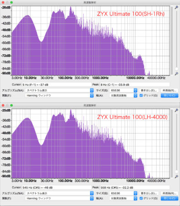180x206 pixels.
Task: Click 再描画 replot button in LH-4000 window
Action: tap(169, 193)
